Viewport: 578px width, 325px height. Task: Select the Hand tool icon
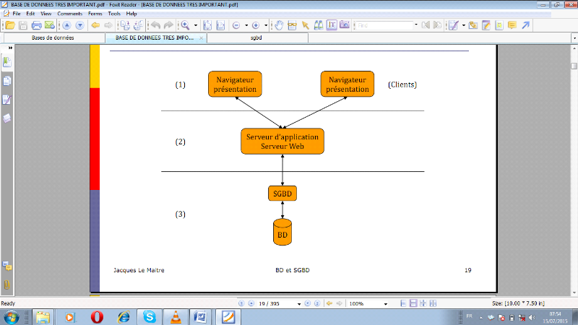279,25
